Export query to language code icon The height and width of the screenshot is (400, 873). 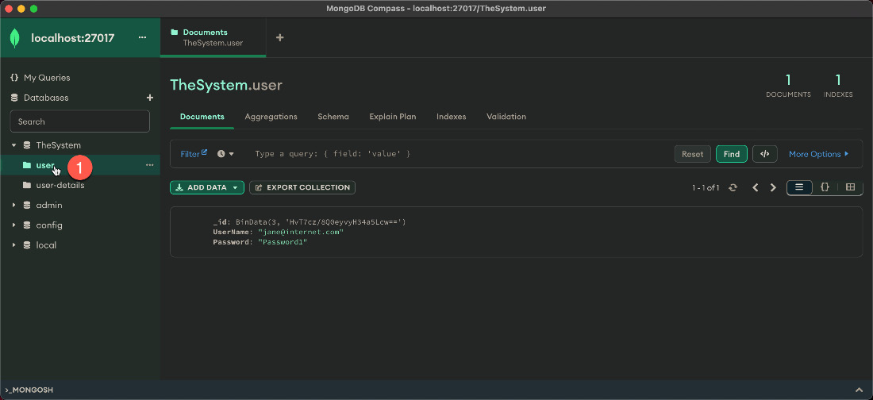click(764, 154)
